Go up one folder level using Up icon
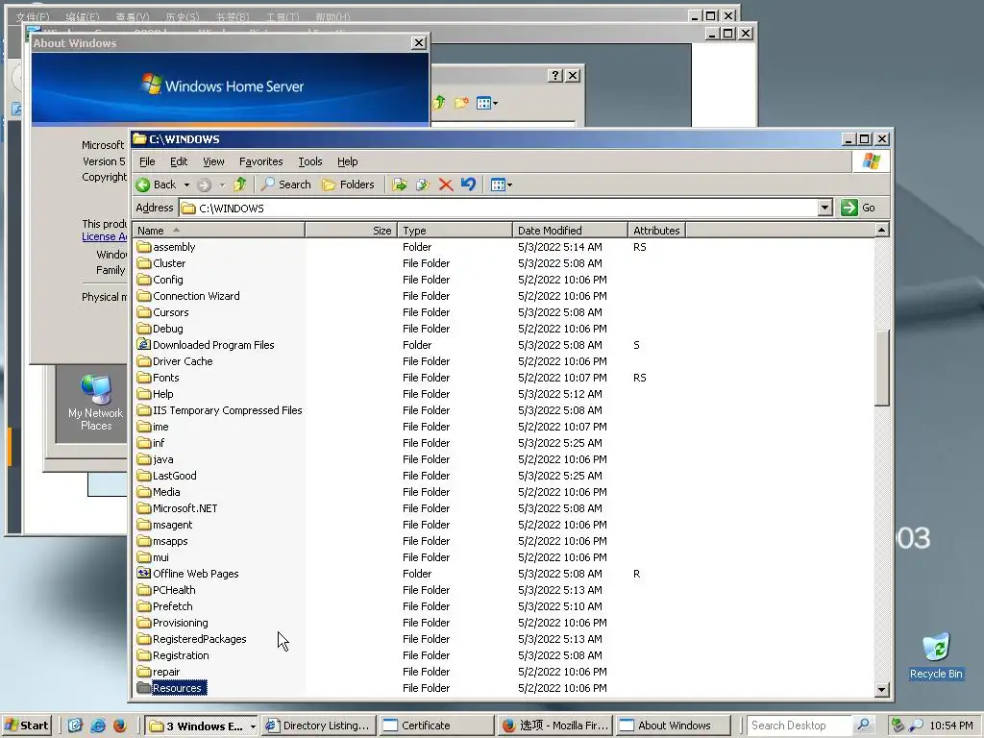The height and width of the screenshot is (738, 984). pos(239,184)
